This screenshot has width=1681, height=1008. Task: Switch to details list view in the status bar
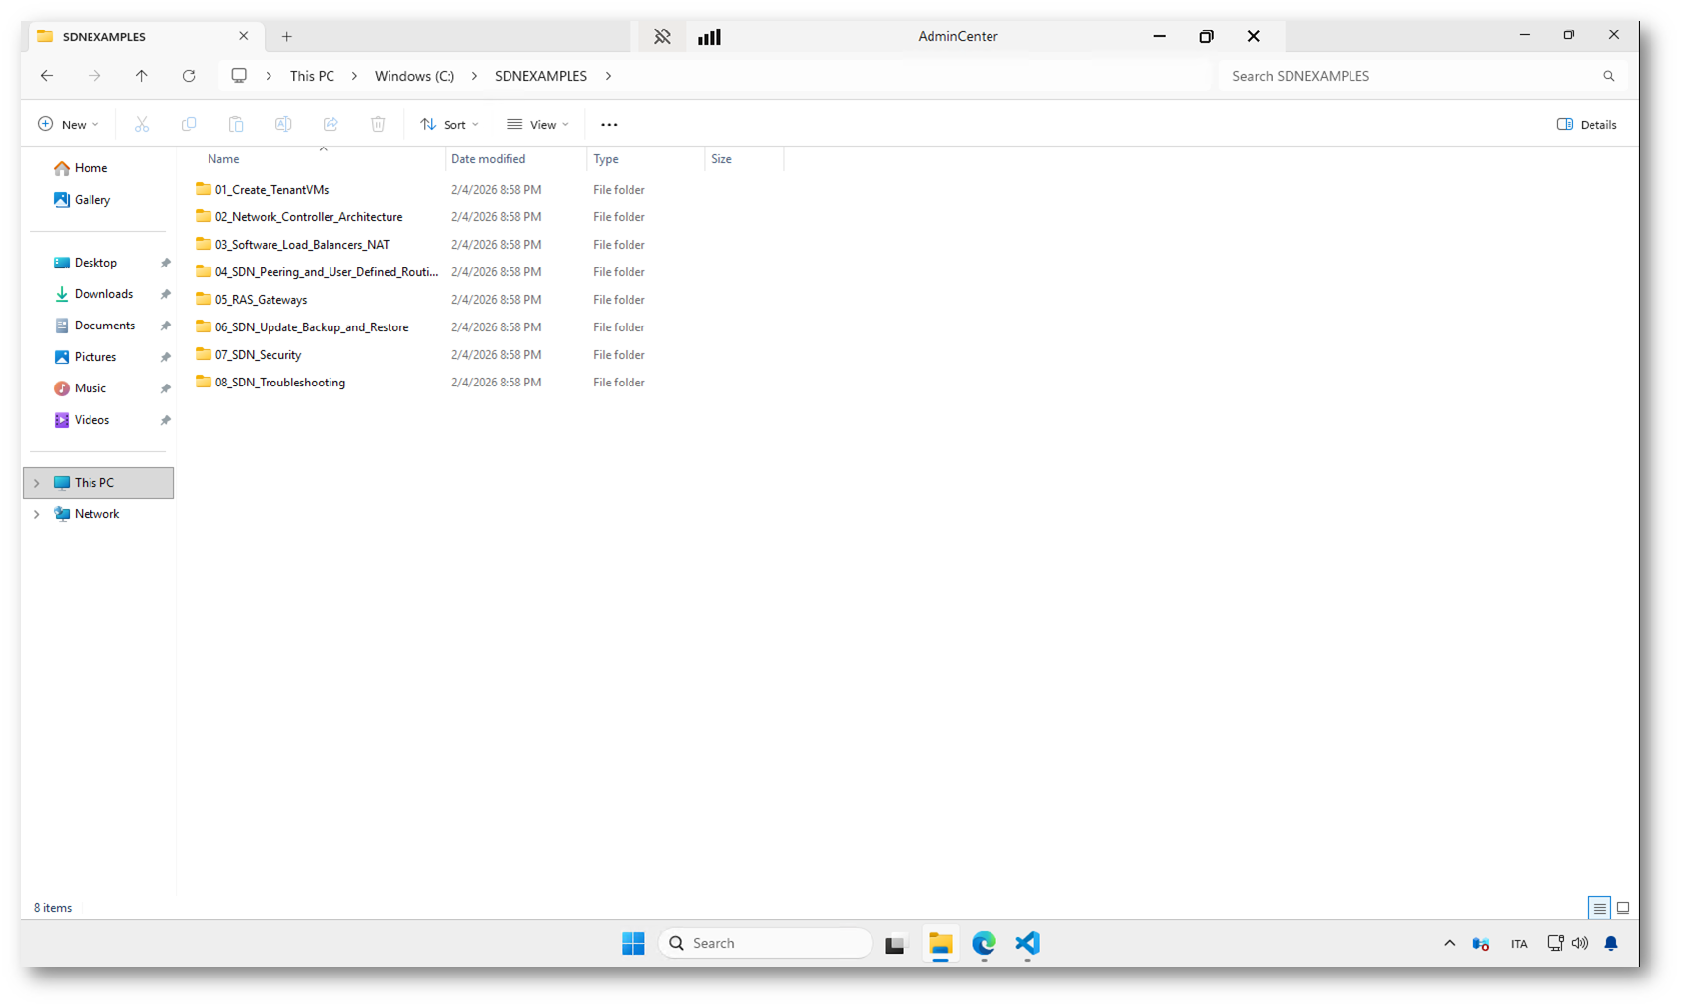pos(1599,908)
